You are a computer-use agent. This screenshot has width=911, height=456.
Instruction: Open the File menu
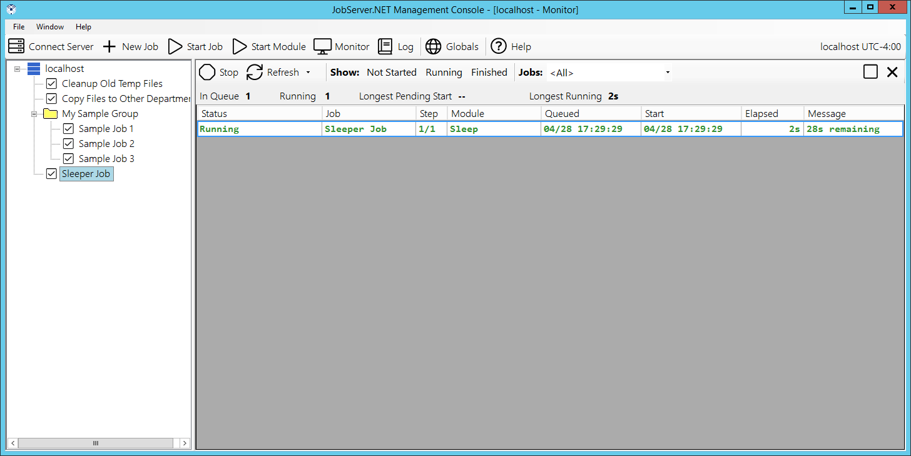[19, 27]
